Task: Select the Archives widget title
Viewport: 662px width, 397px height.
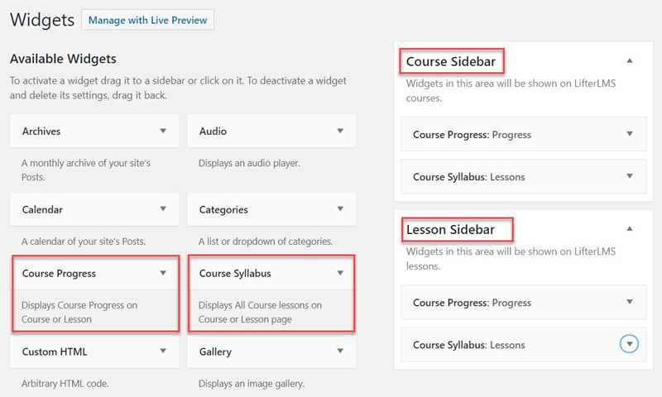Action: pos(41,131)
